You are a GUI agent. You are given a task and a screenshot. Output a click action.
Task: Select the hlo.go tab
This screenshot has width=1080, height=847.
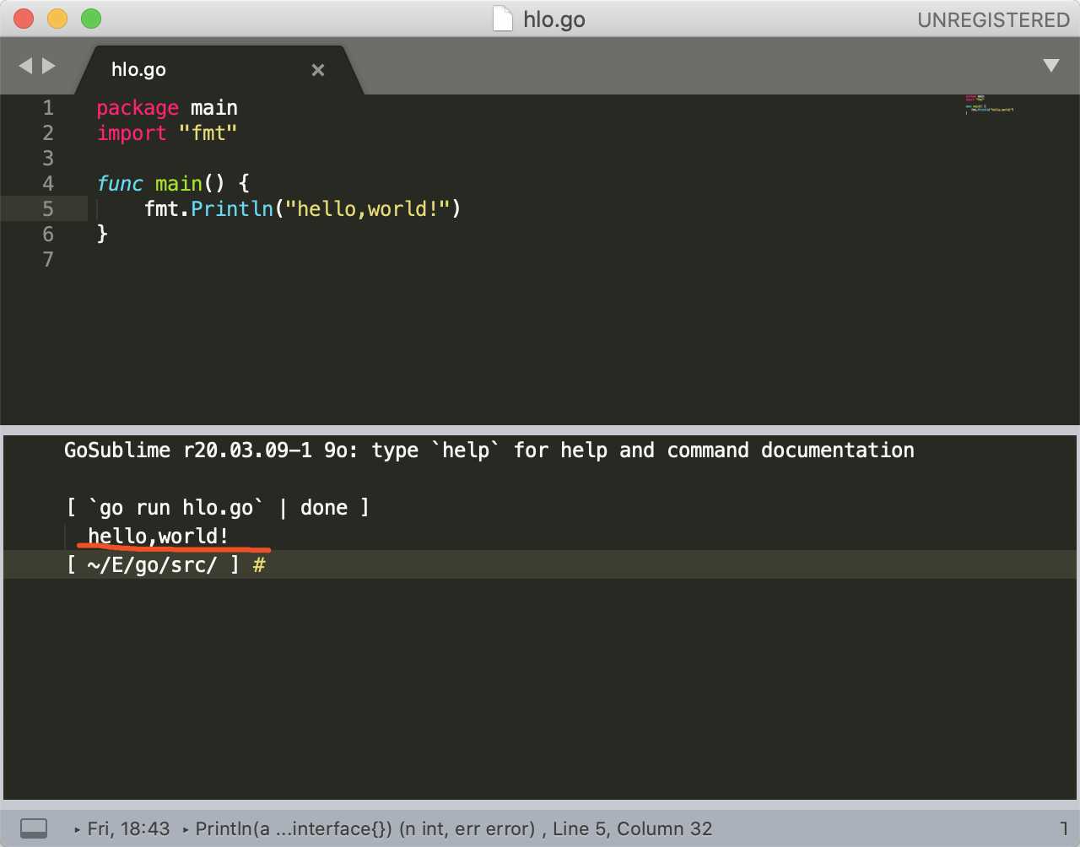point(219,69)
